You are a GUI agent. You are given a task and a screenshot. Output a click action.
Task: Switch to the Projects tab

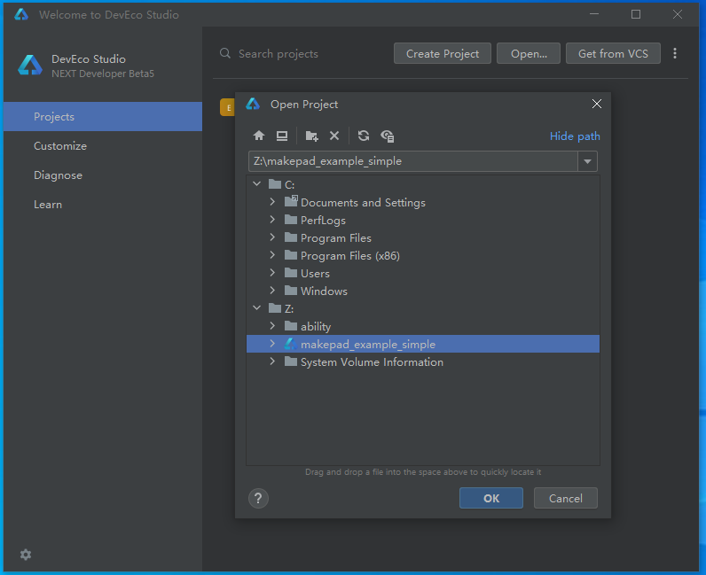[103, 117]
